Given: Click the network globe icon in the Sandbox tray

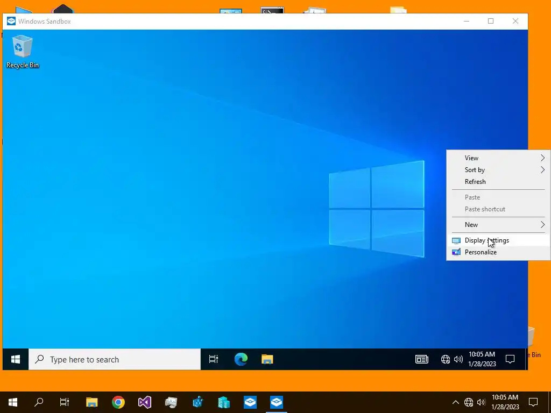Looking at the screenshot, I should pyautogui.click(x=445, y=359).
